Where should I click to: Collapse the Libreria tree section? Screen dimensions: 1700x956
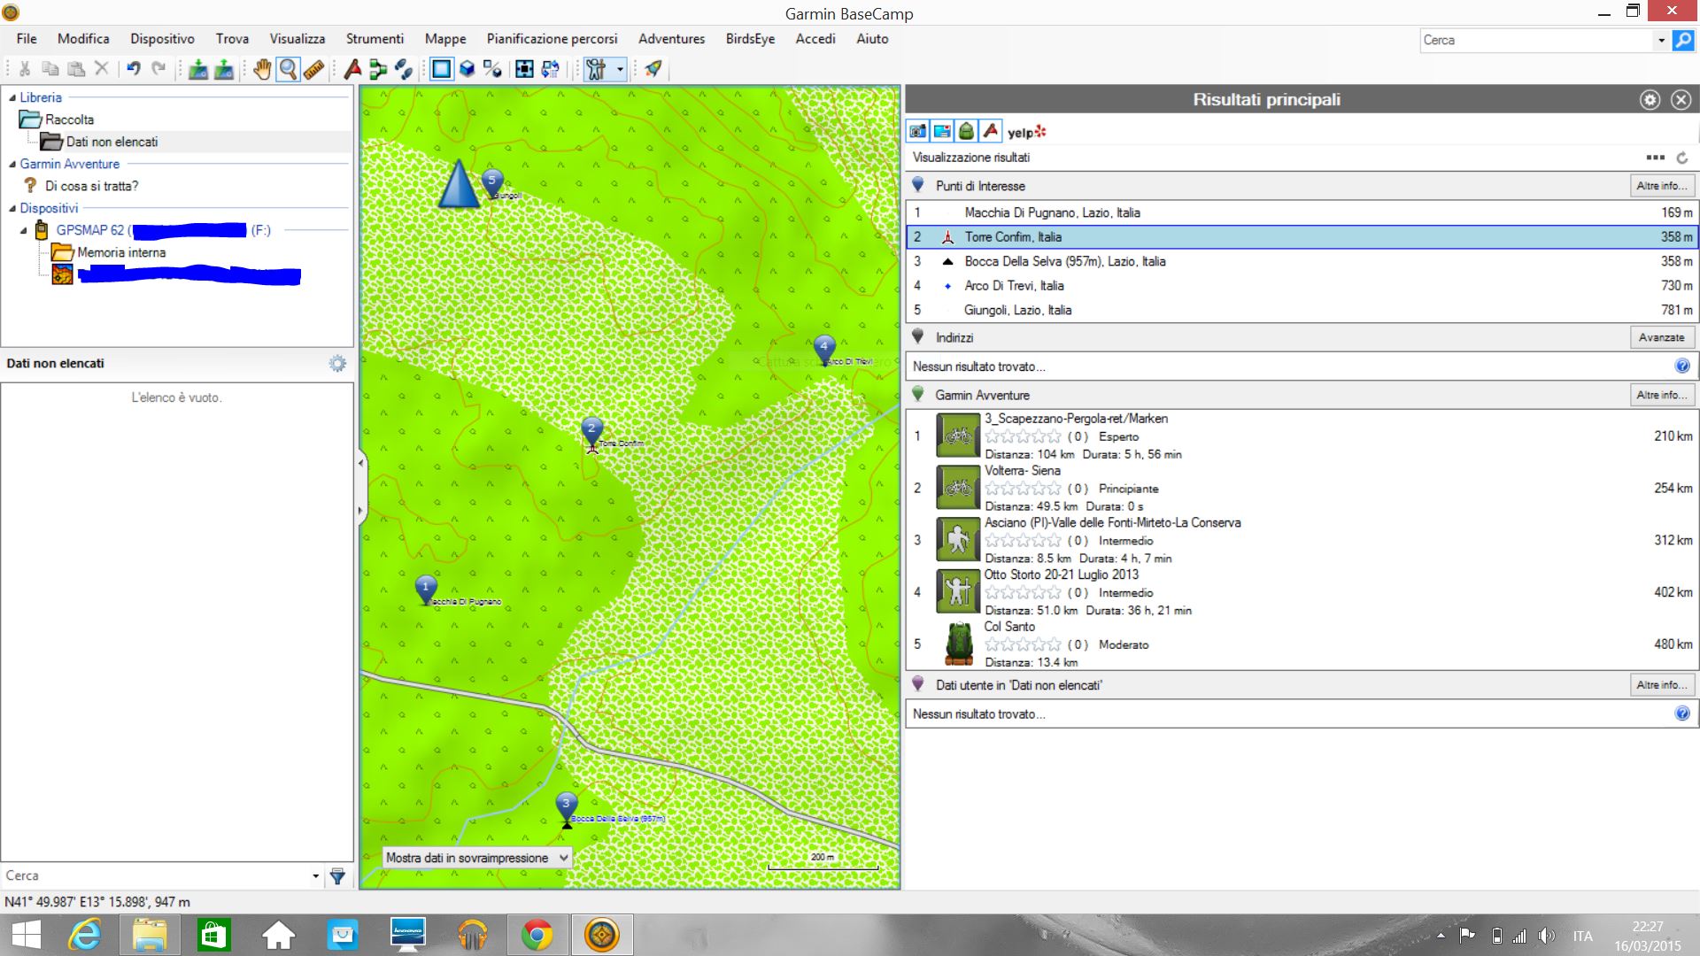(x=12, y=97)
